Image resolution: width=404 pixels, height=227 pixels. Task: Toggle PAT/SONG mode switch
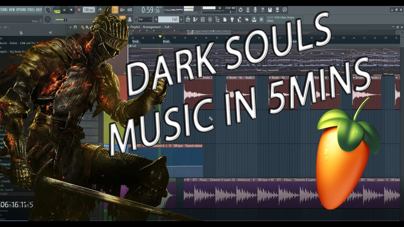point(57,10)
